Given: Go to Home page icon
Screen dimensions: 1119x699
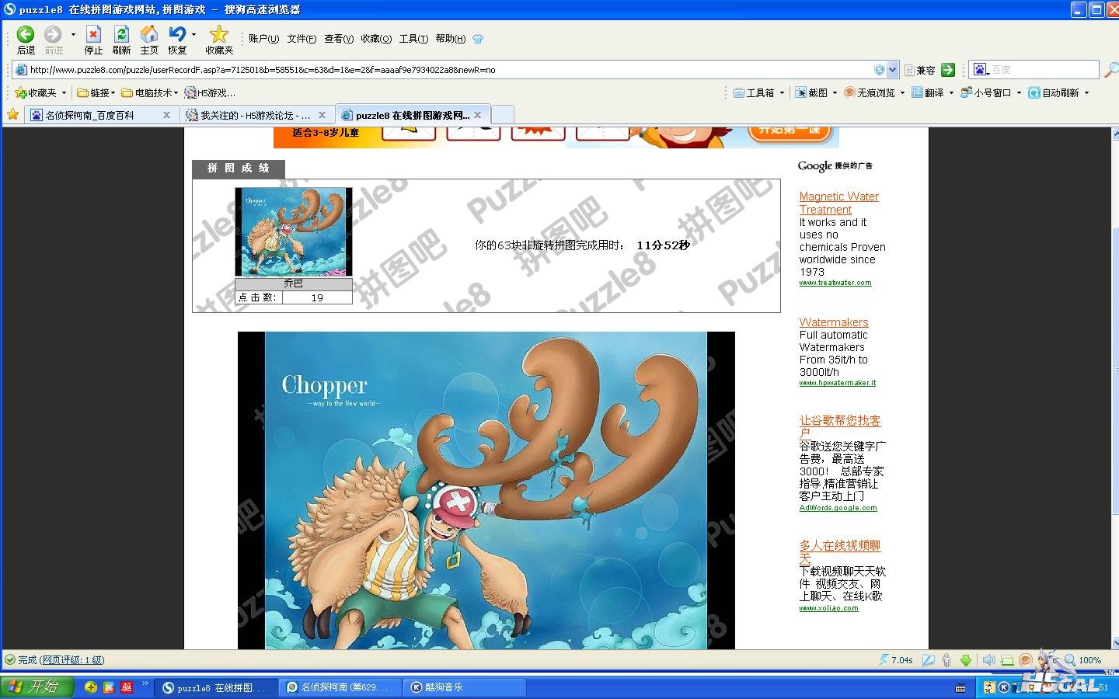Looking at the screenshot, I should pos(149,35).
